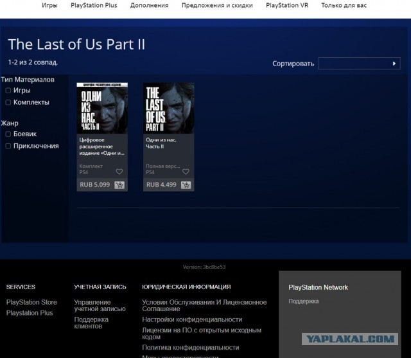Screen dimensions: 411x358
Task: Follow Playstation Plus footer link
Action: pos(30,313)
